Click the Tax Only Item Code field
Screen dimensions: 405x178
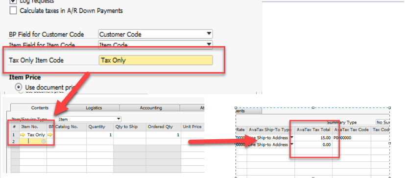tap(156, 60)
